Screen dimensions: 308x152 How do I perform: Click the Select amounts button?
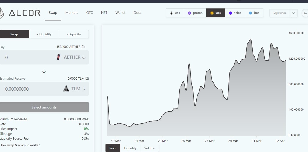click(x=44, y=107)
